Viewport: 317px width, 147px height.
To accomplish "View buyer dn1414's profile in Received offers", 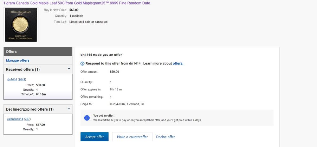I will coord(12,79).
